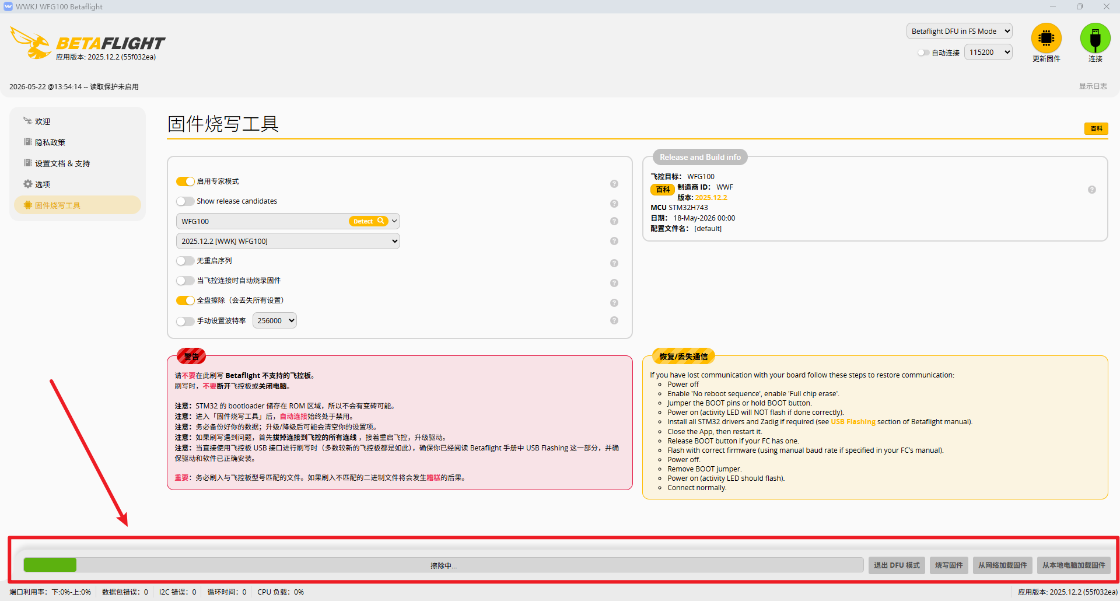Click the 恢复/丢失通信 panel header
The height and width of the screenshot is (601, 1120).
coord(684,356)
